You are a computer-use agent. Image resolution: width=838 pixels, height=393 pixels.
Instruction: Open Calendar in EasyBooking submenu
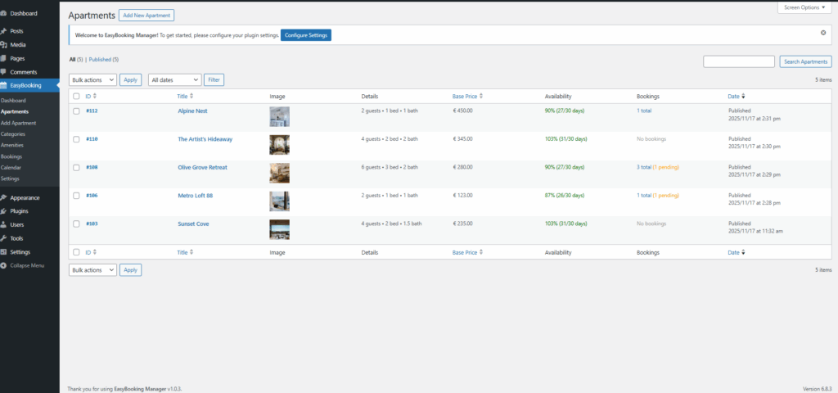pos(11,167)
